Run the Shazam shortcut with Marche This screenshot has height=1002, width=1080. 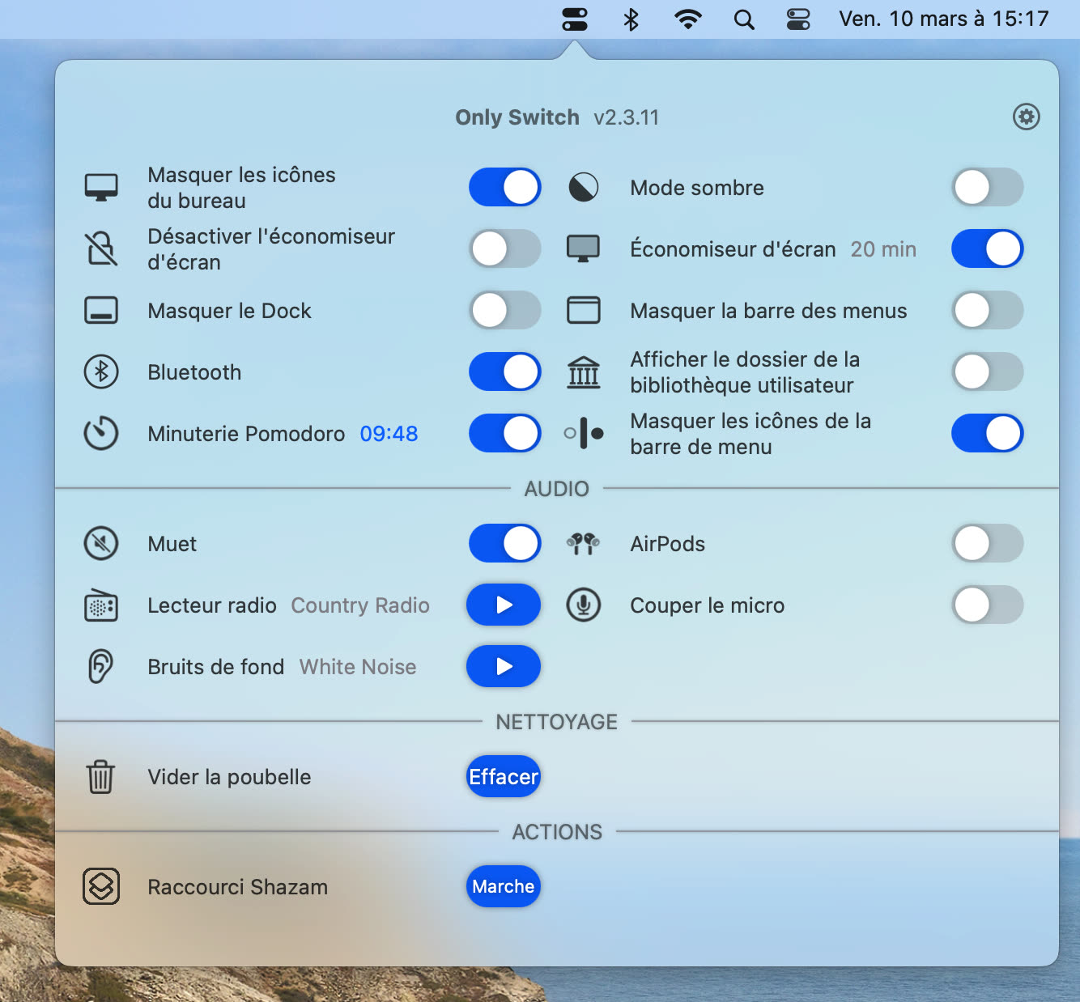pyautogui.click(x=503, y=886)
